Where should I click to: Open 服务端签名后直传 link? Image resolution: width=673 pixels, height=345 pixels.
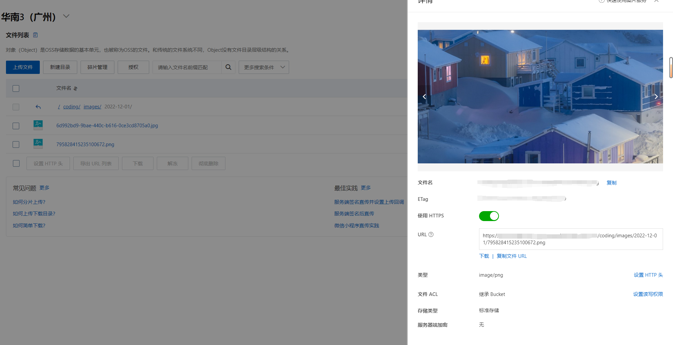354,214
